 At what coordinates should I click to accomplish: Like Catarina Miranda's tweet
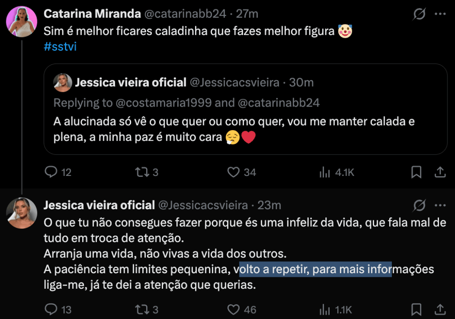(x=234, y=172)
